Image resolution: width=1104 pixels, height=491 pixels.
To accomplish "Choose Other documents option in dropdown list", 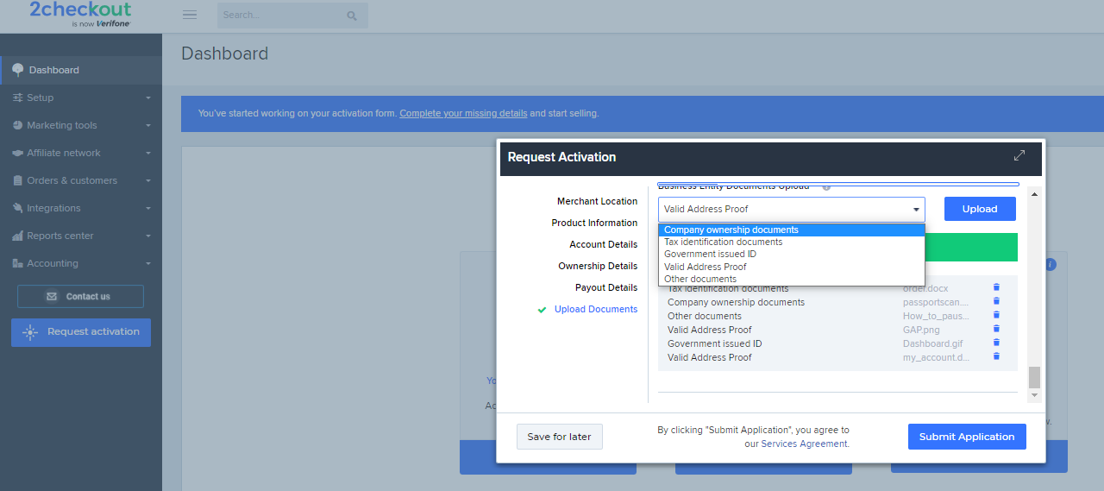I will point(791,279).
